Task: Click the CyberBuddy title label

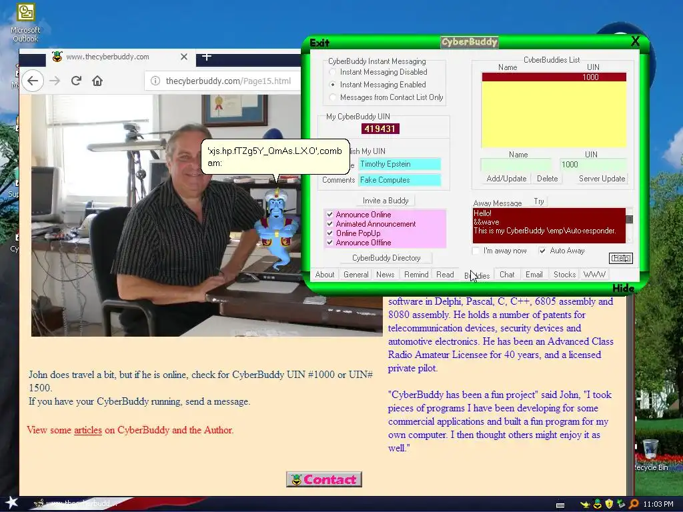Action: click(x=469, y=42)
